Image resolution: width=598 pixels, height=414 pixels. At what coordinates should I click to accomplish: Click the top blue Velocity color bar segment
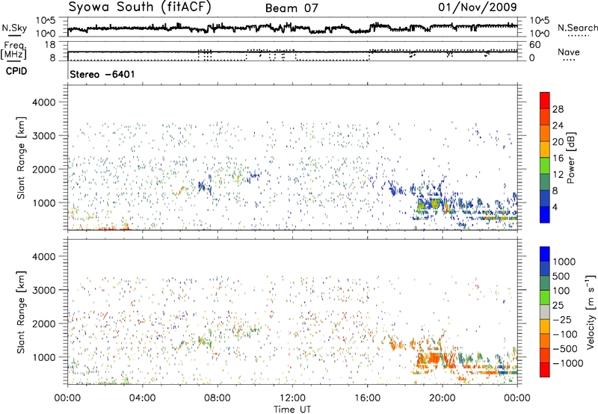click(x=545, y=254)
